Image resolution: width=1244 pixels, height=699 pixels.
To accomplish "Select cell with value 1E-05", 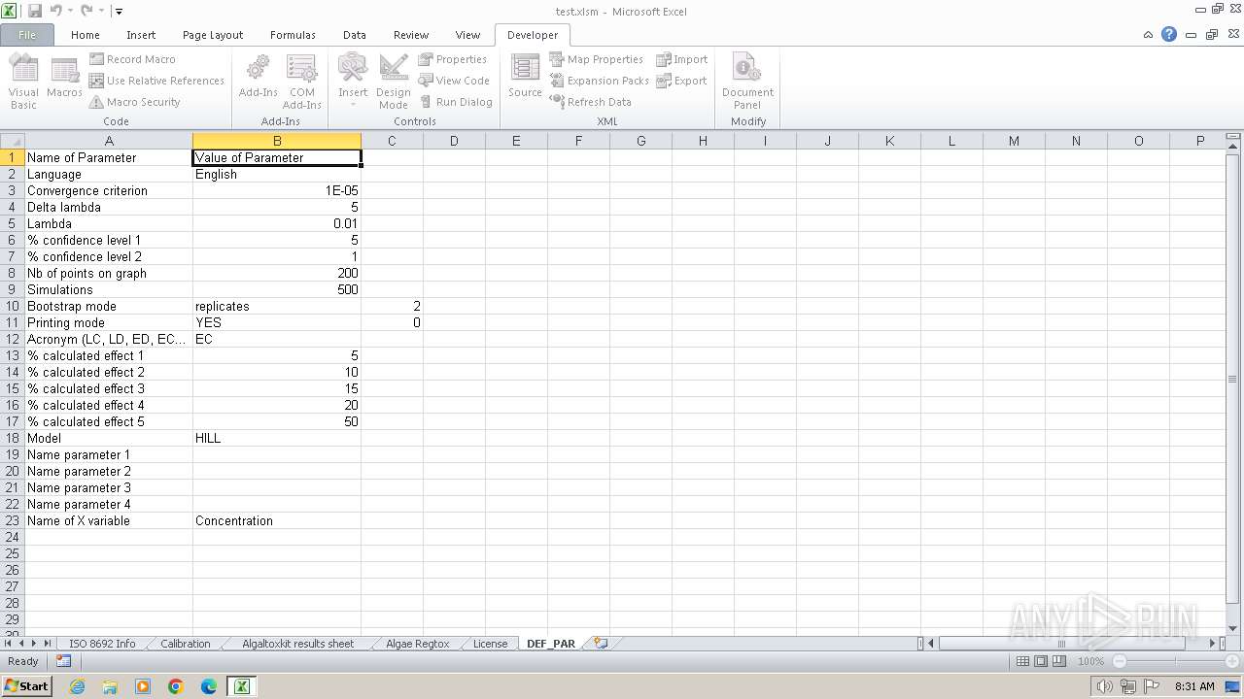I will tap(277, 190).
